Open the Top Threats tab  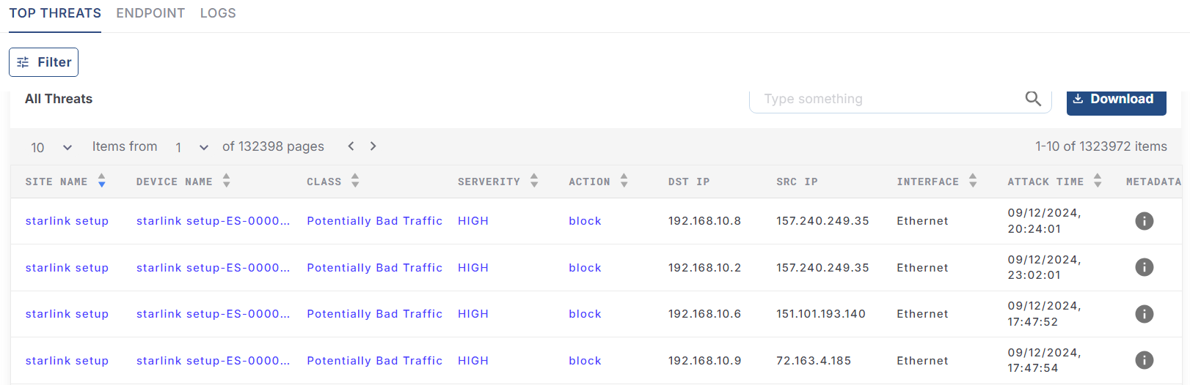[55, 13]
